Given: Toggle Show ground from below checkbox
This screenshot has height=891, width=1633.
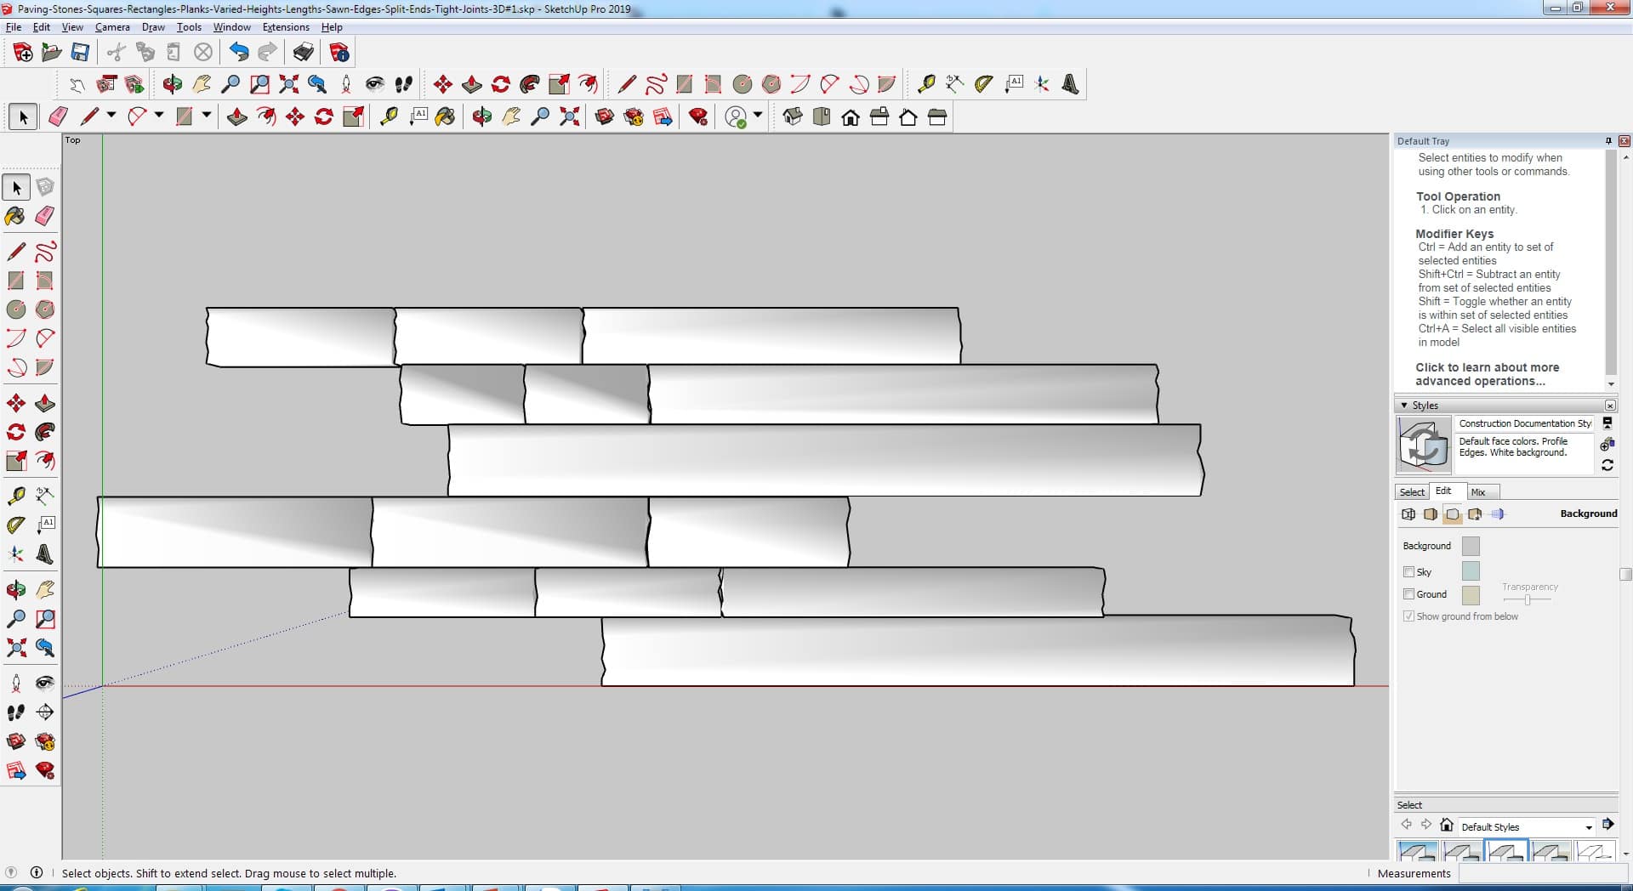Looking at the screenshot, I should [1408, 616].
